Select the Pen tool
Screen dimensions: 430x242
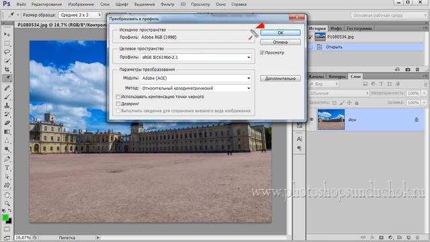(7, 159)
